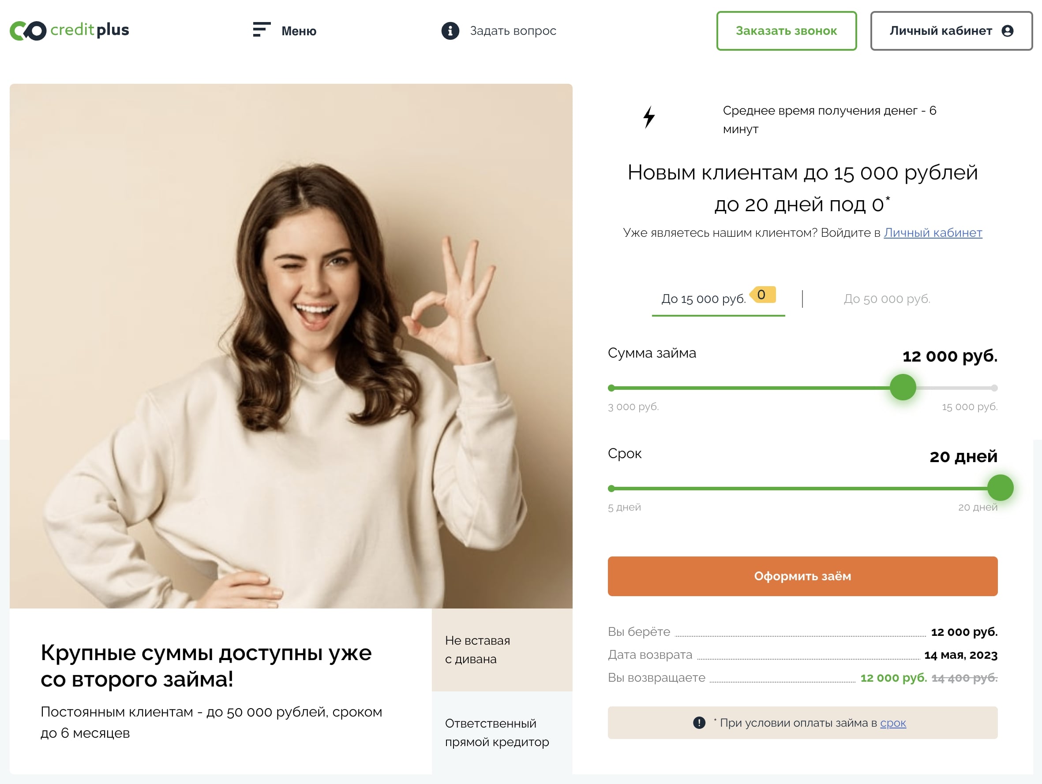
Task: Click Задать вопрос text in header
Action: pos(513,31)
